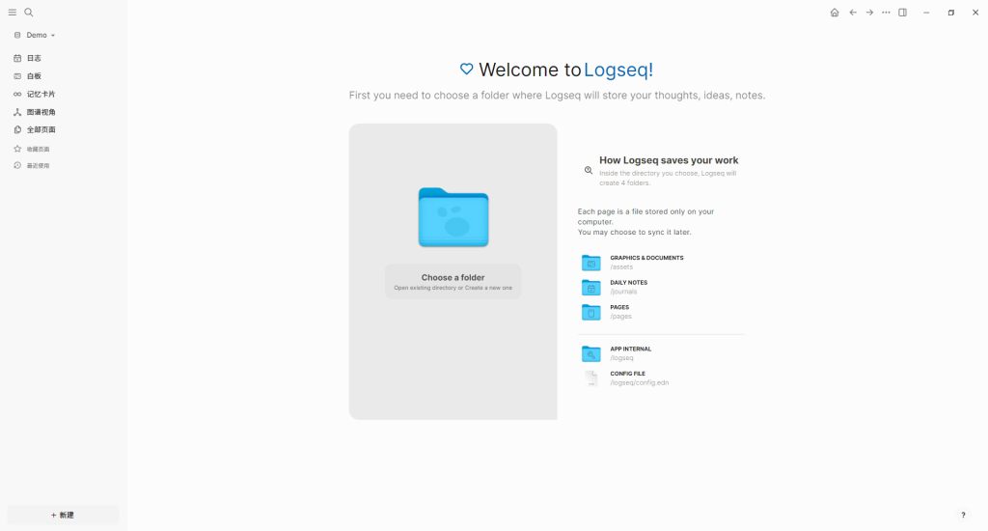
Task: Navigate forward with right arrow icon
Action: 869,13
